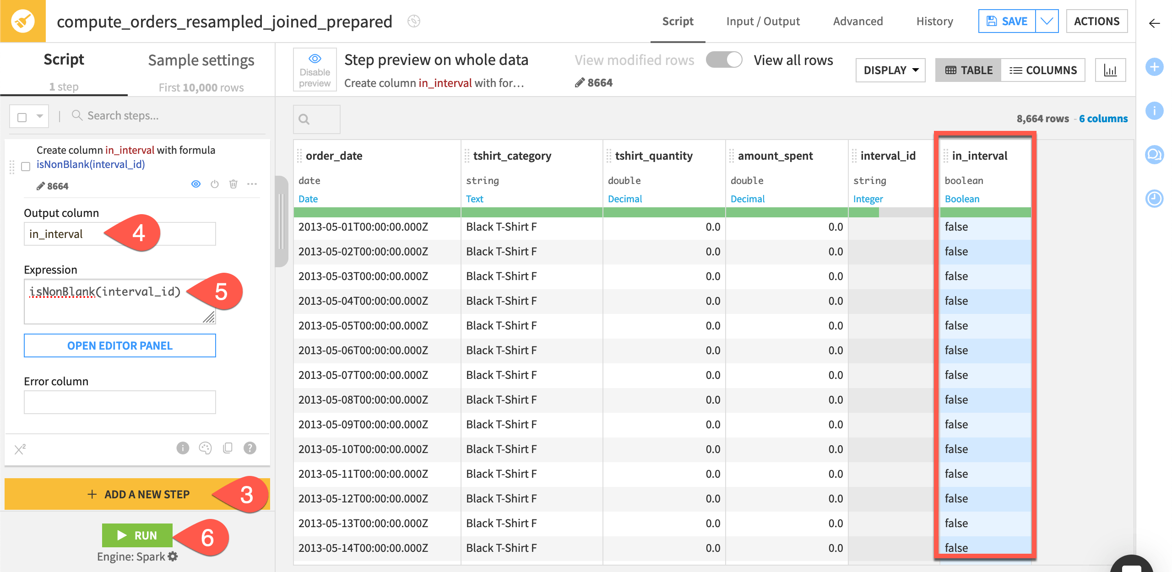Click the x-squared formula icon
The width and height of the screenshot is (1172, 572).
click(20, 449)
